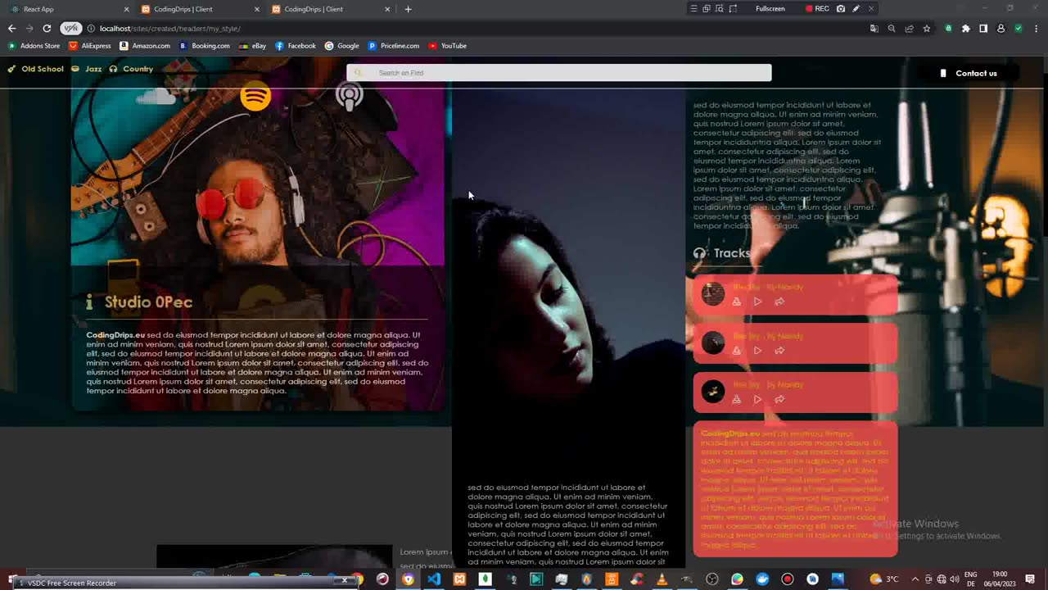
Task: Click the weather 3°C taskbar widget
Action: [x=884, y=579]
